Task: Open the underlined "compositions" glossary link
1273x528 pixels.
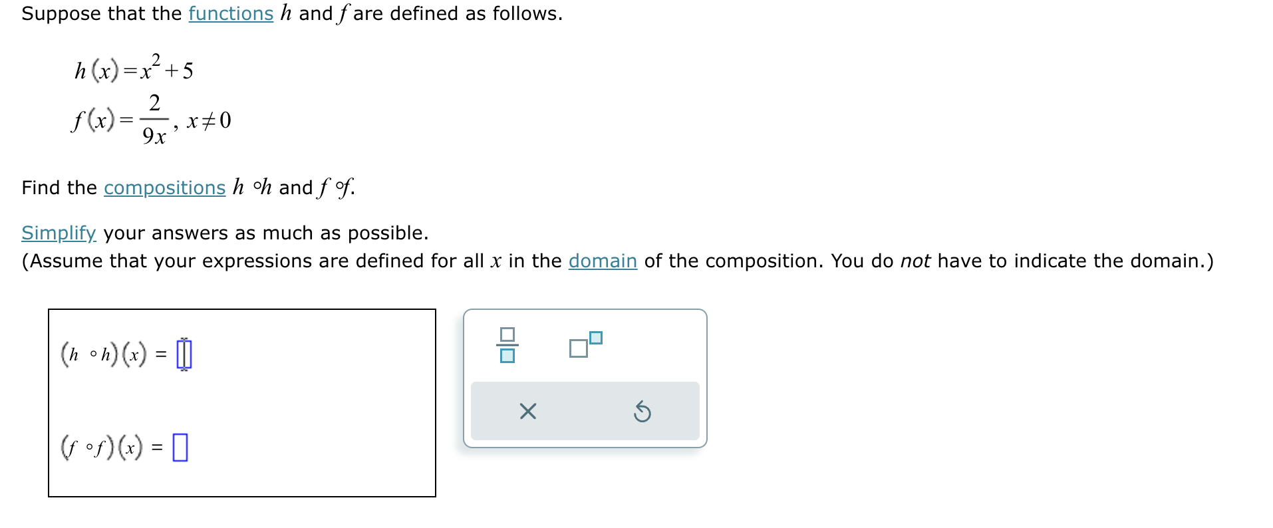Action: point(164,188)
